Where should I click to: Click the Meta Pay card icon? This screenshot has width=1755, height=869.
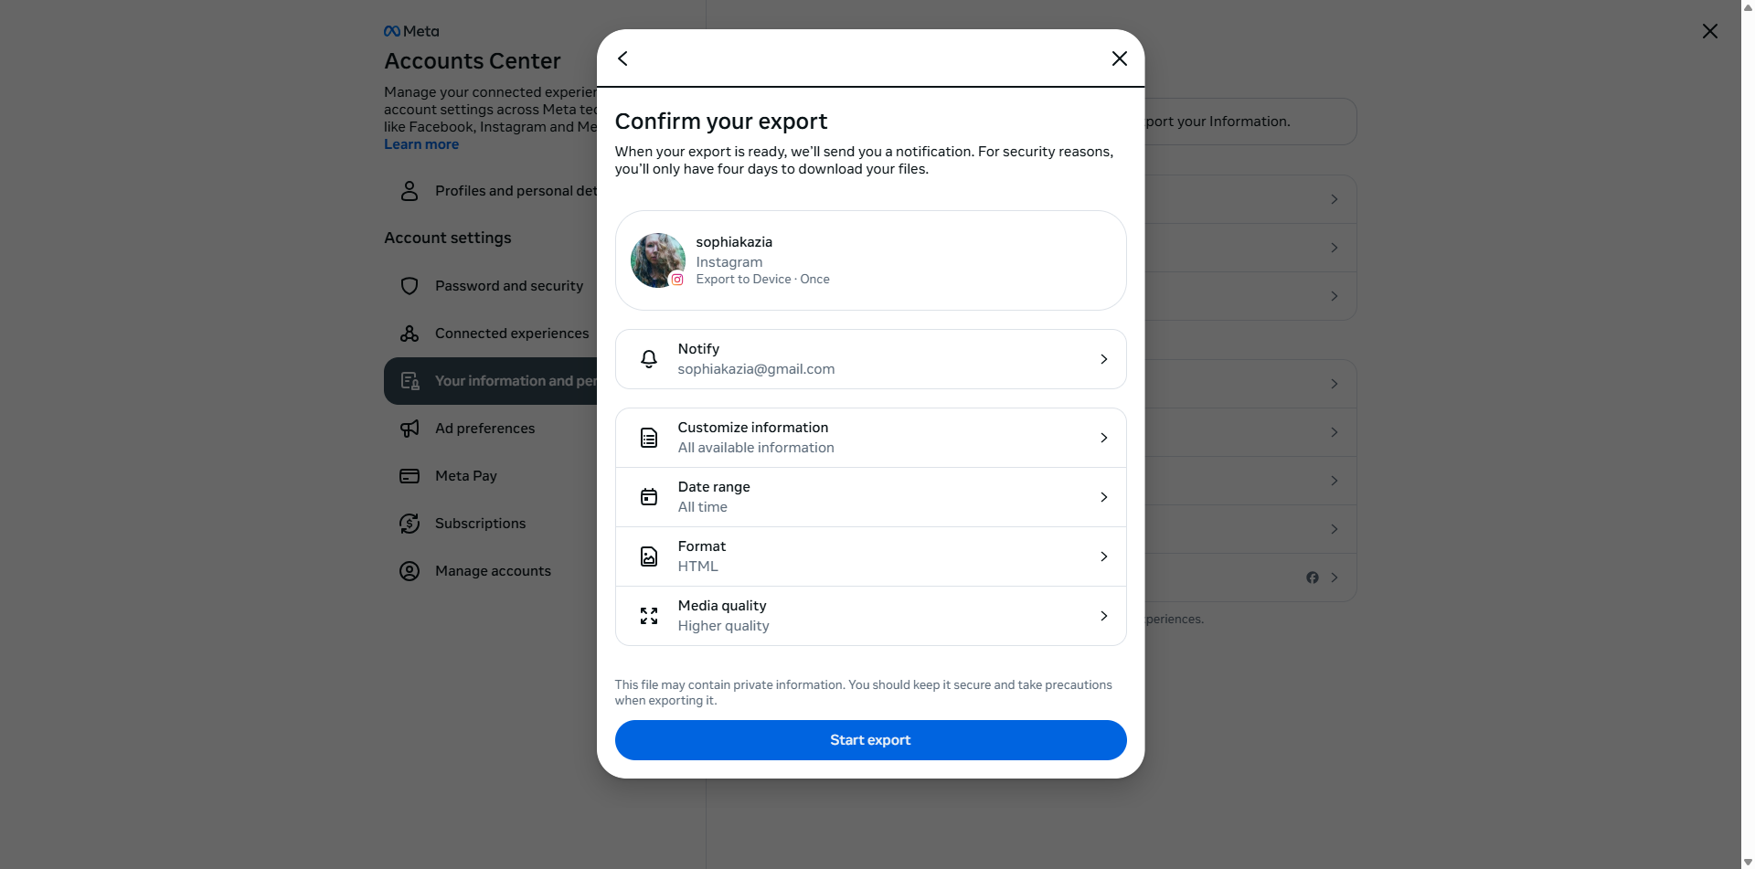[x=409, y=476]
